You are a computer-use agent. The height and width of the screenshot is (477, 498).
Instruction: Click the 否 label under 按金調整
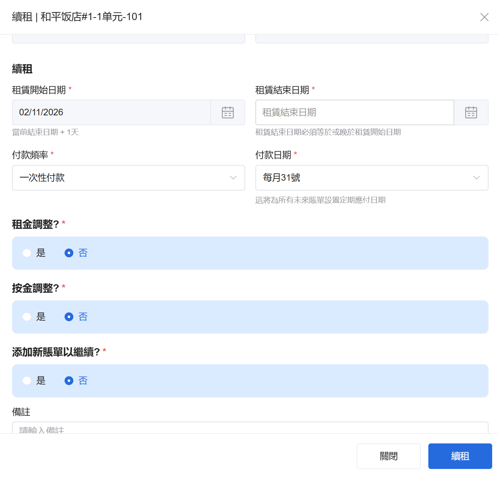[x=83, y=317]
